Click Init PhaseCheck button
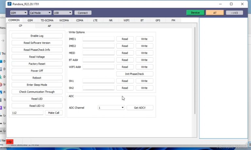 point(135,74)
